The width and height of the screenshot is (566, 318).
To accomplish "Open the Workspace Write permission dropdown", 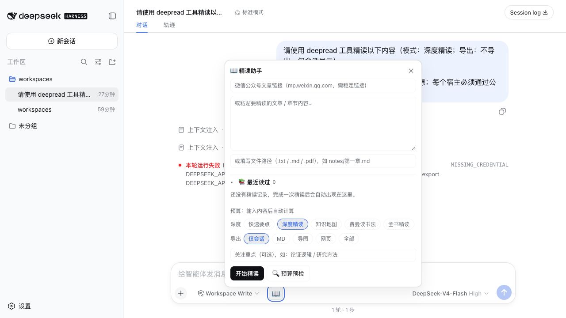I will tap(228, 293).
